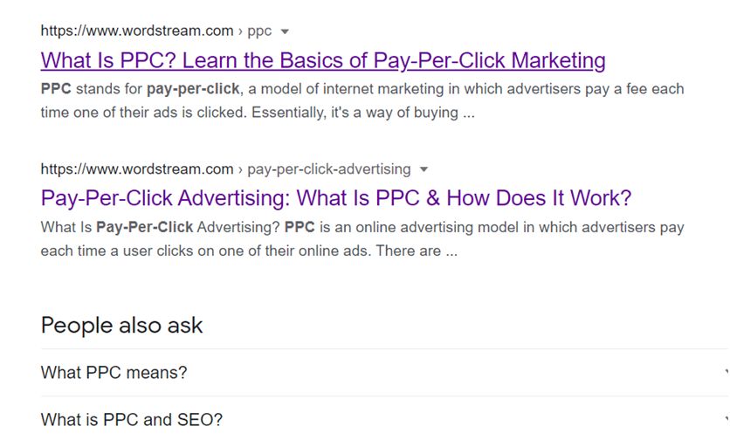Click the chevron on the 'What PPC means?' row
Image resolution: width=730 pixels, height=440 pixels.
click(725, 373)
